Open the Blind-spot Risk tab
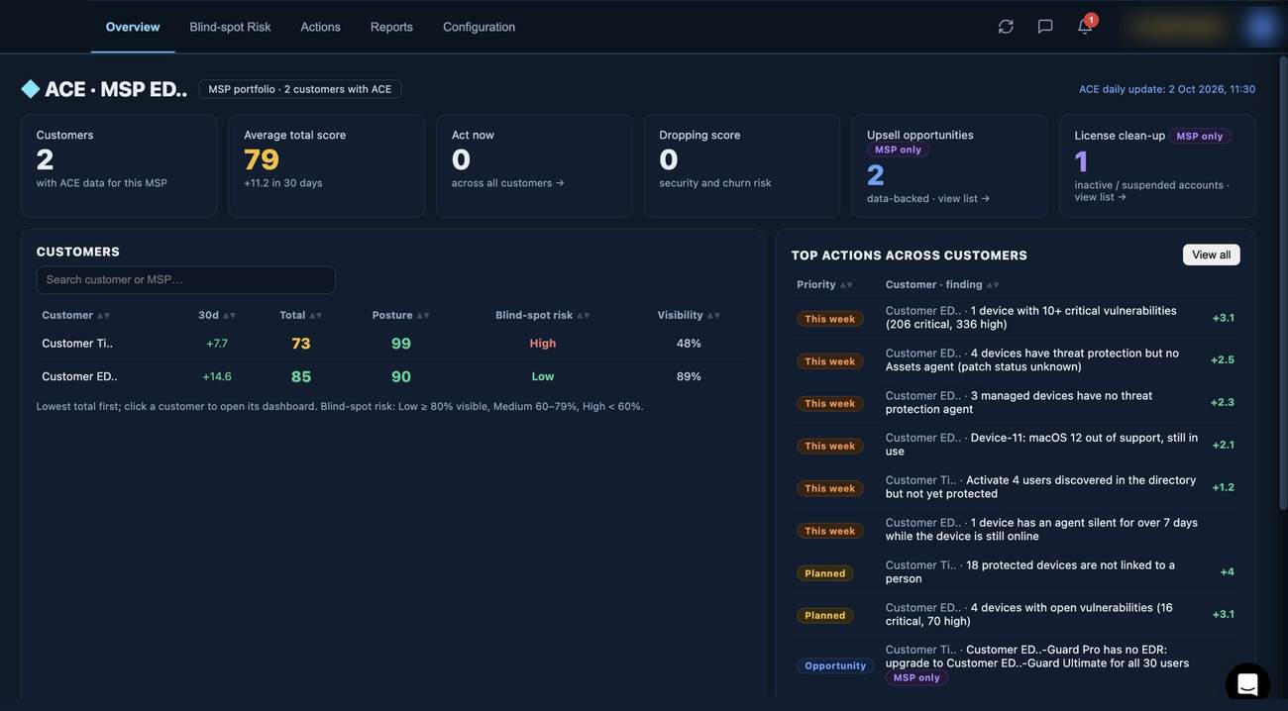This screenshot has height=711, width=1288. (230, 27)
